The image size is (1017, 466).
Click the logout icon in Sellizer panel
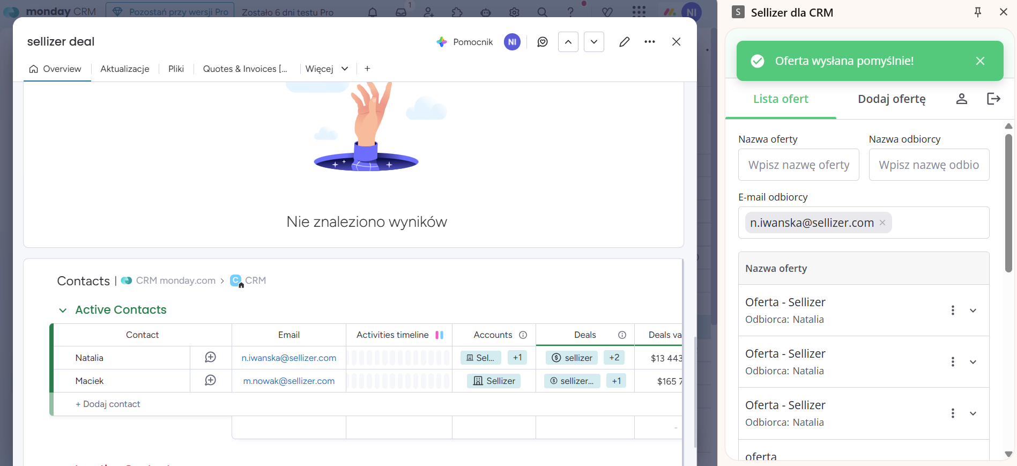pos(993,99)
